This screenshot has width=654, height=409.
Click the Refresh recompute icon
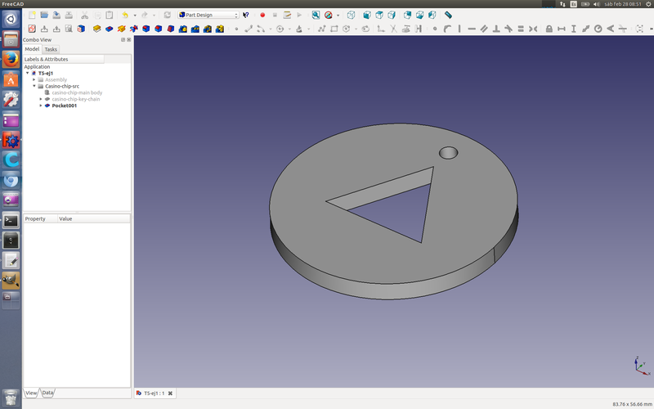tap(168, 15)
